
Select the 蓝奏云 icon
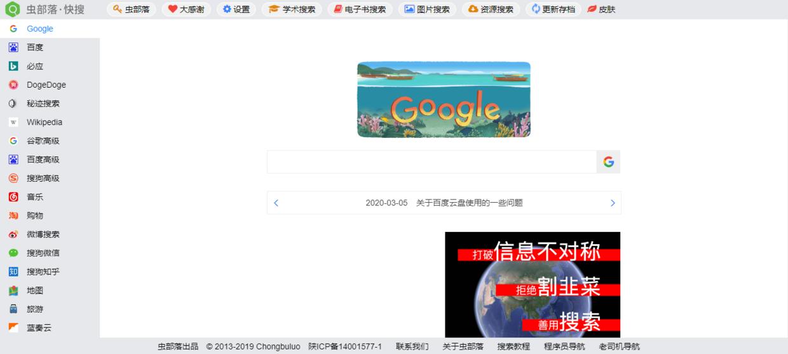pos(13,328)
